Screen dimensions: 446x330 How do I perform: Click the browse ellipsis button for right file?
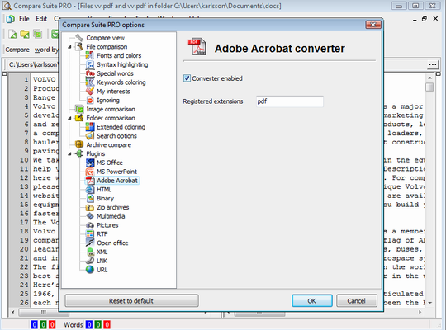433,64
